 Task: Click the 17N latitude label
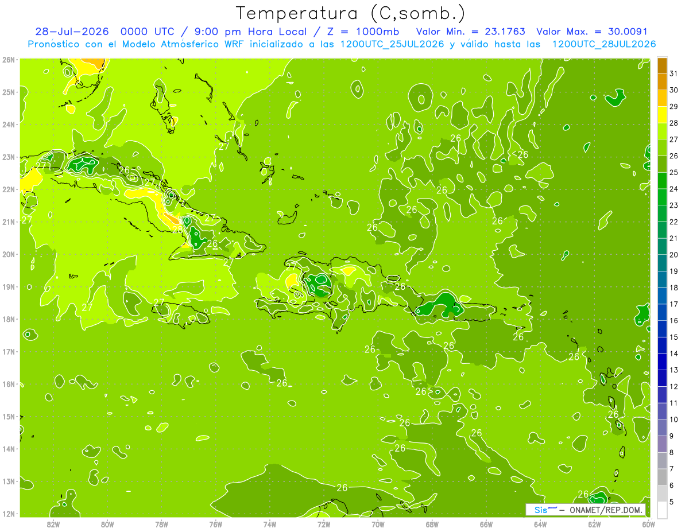pyautogui.click(x=8, y=351)
